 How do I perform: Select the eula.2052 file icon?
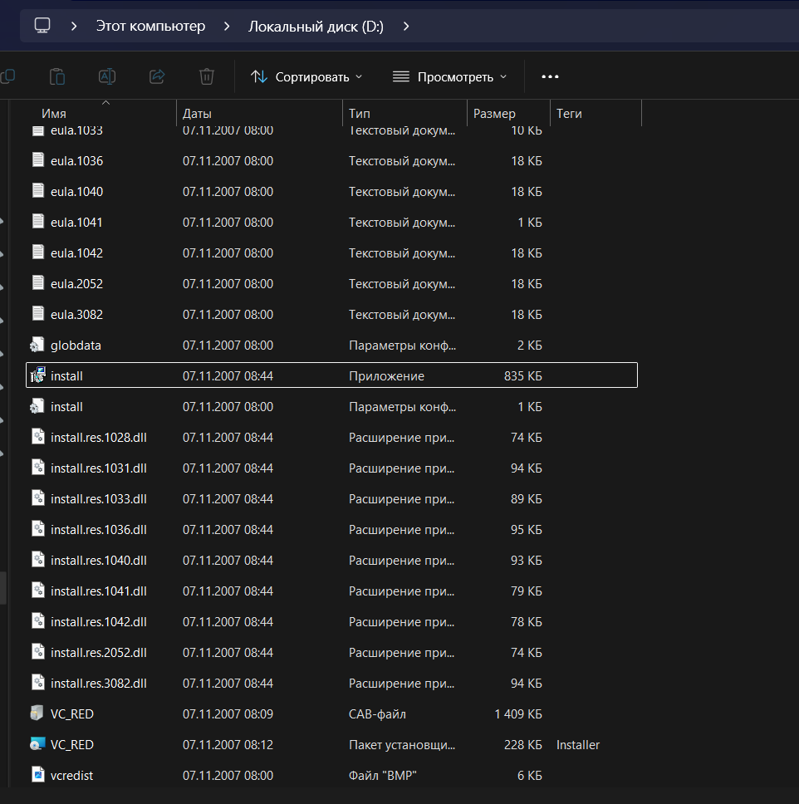point(38,283)
